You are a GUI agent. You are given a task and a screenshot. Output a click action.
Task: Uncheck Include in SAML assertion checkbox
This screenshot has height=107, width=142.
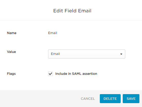(x=50, y=74)
